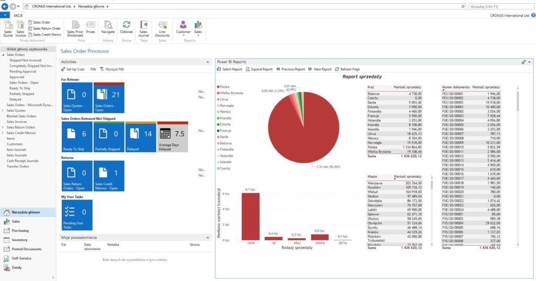Refresh the address bar
This screenshot has height=281, width=536.
463,6
